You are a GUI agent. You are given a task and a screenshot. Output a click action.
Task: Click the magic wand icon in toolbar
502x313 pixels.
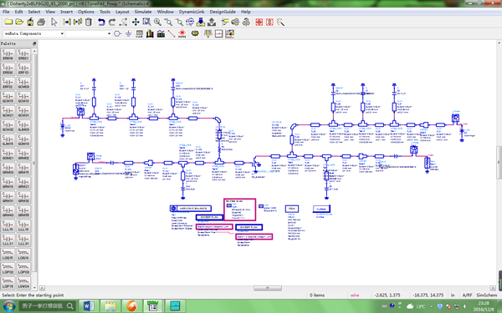pyautogui.click(x=281, y=22)
